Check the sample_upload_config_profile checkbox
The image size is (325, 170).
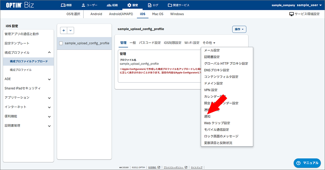click(x=61, y=43)
